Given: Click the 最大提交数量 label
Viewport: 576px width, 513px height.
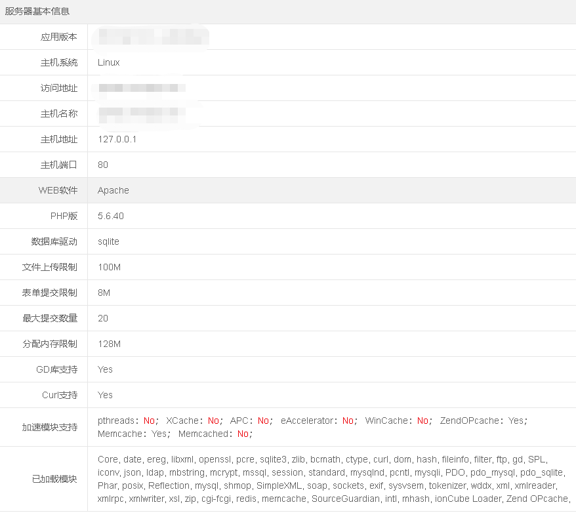Looking at the screenshot, I should tap(50, 318).
